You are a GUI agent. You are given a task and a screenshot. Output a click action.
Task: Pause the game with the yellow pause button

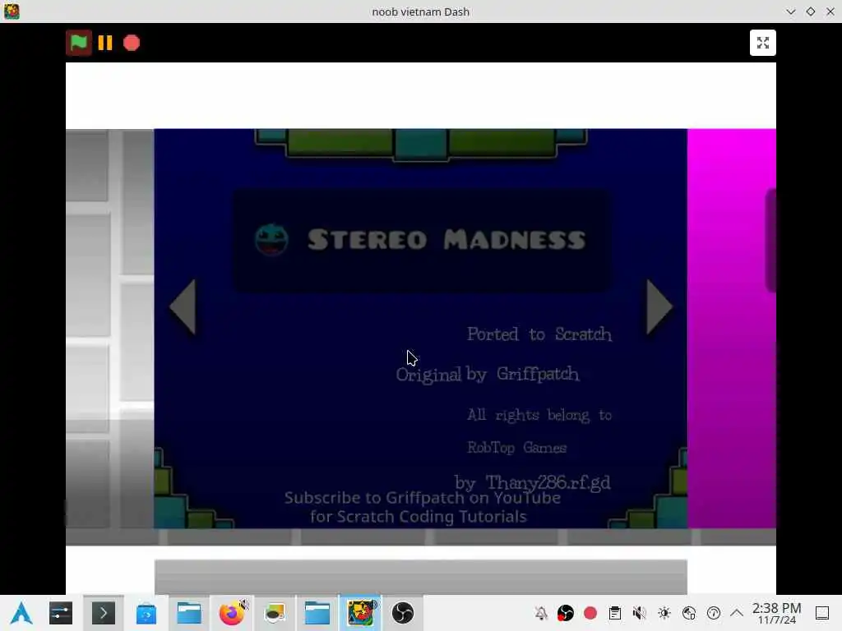click(x=105, y=43)
